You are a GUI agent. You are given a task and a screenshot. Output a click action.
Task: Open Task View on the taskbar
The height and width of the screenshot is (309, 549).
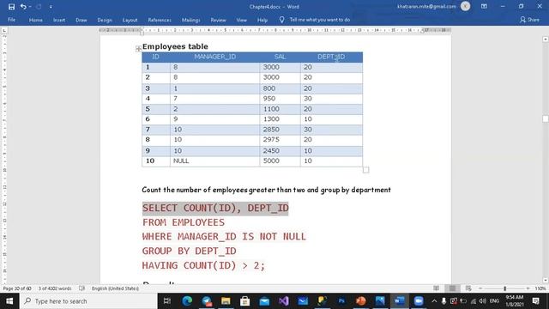[x=167, y=301]
